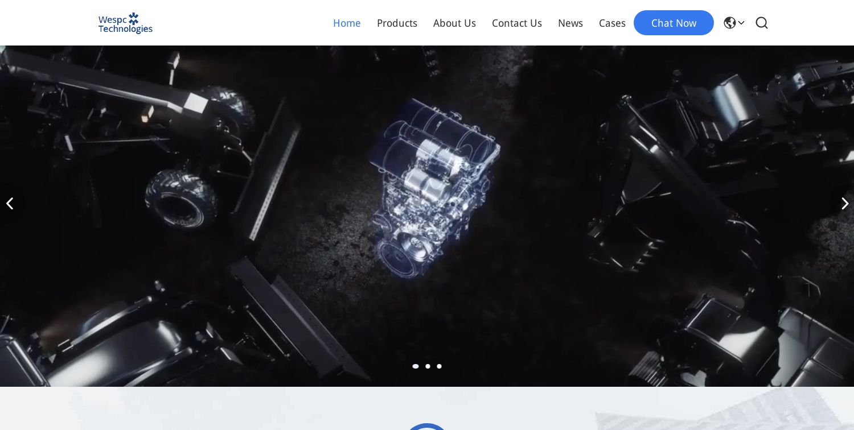Viewport: 854px width, 430px height.
Task: Open the Products navigation dropdown
Action: pyautogui.click(x=397, y=23)
